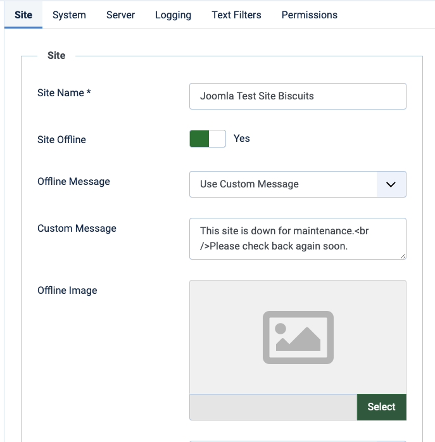Click the Offline Image label
435x442 pixels.
[67, 291]
